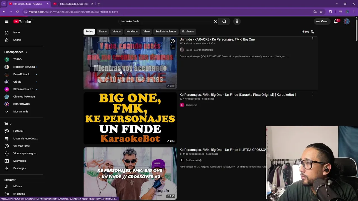This screenshot has height=201, width=358.
Task: Select the En directo filter chip
Action: pos(188,32)
